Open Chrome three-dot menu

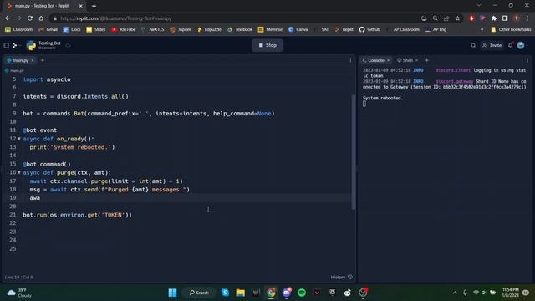pyautogui.click(x=527, y=18)
